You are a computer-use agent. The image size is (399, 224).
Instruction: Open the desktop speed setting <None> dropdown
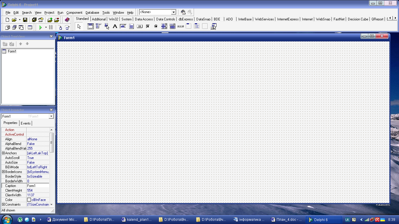tap(174, 12)
